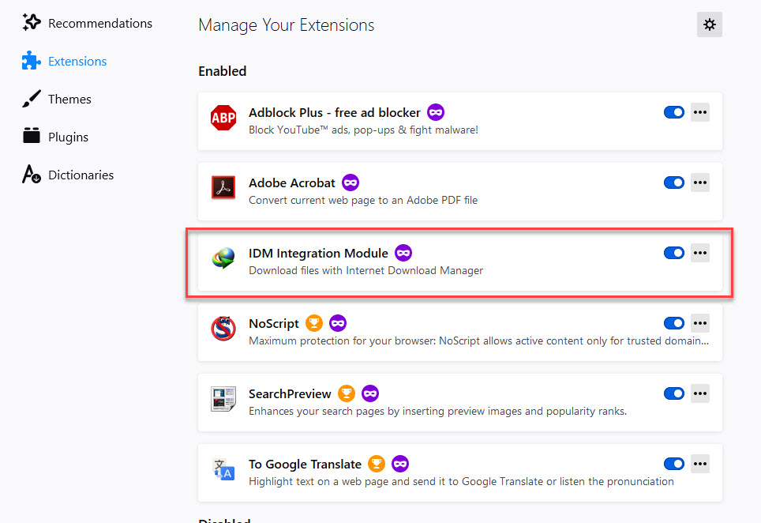Screen dimensions: 761x523
Task: Toggle off IDM Integration Module
Action: pyautogui.click(x=674, y=253)
